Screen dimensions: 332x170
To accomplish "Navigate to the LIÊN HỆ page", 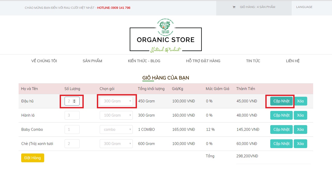I will coord(293,61).
